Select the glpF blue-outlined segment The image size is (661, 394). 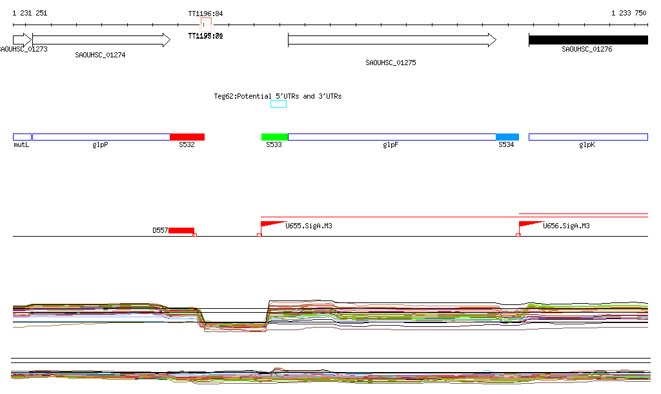[x=392, y=137]
